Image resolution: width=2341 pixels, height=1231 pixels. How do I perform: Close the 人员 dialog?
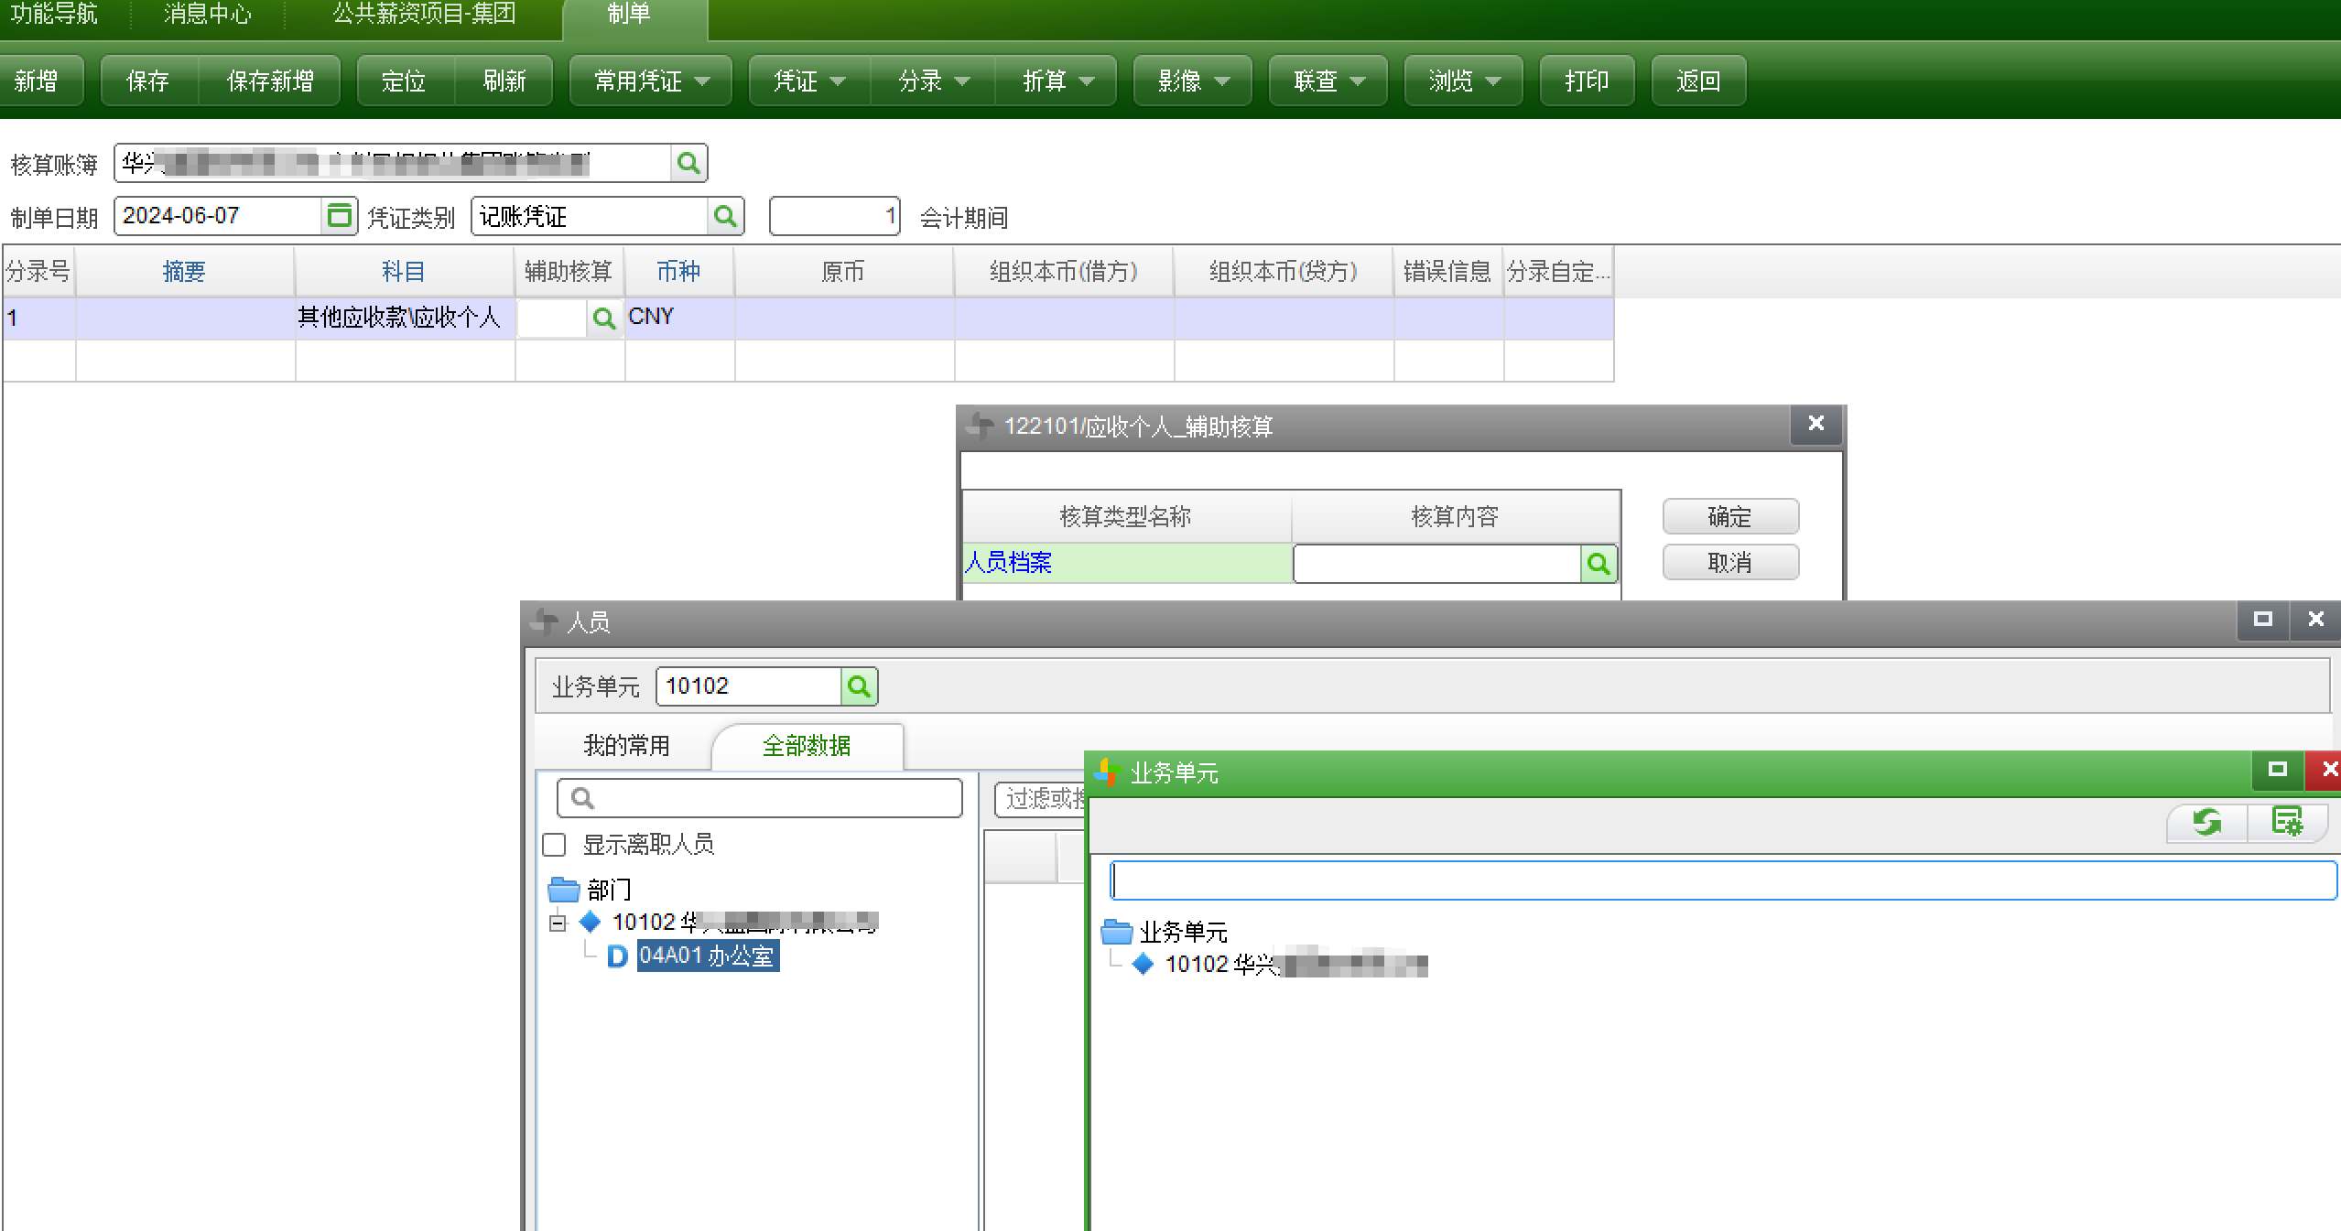pos(2315,620)
